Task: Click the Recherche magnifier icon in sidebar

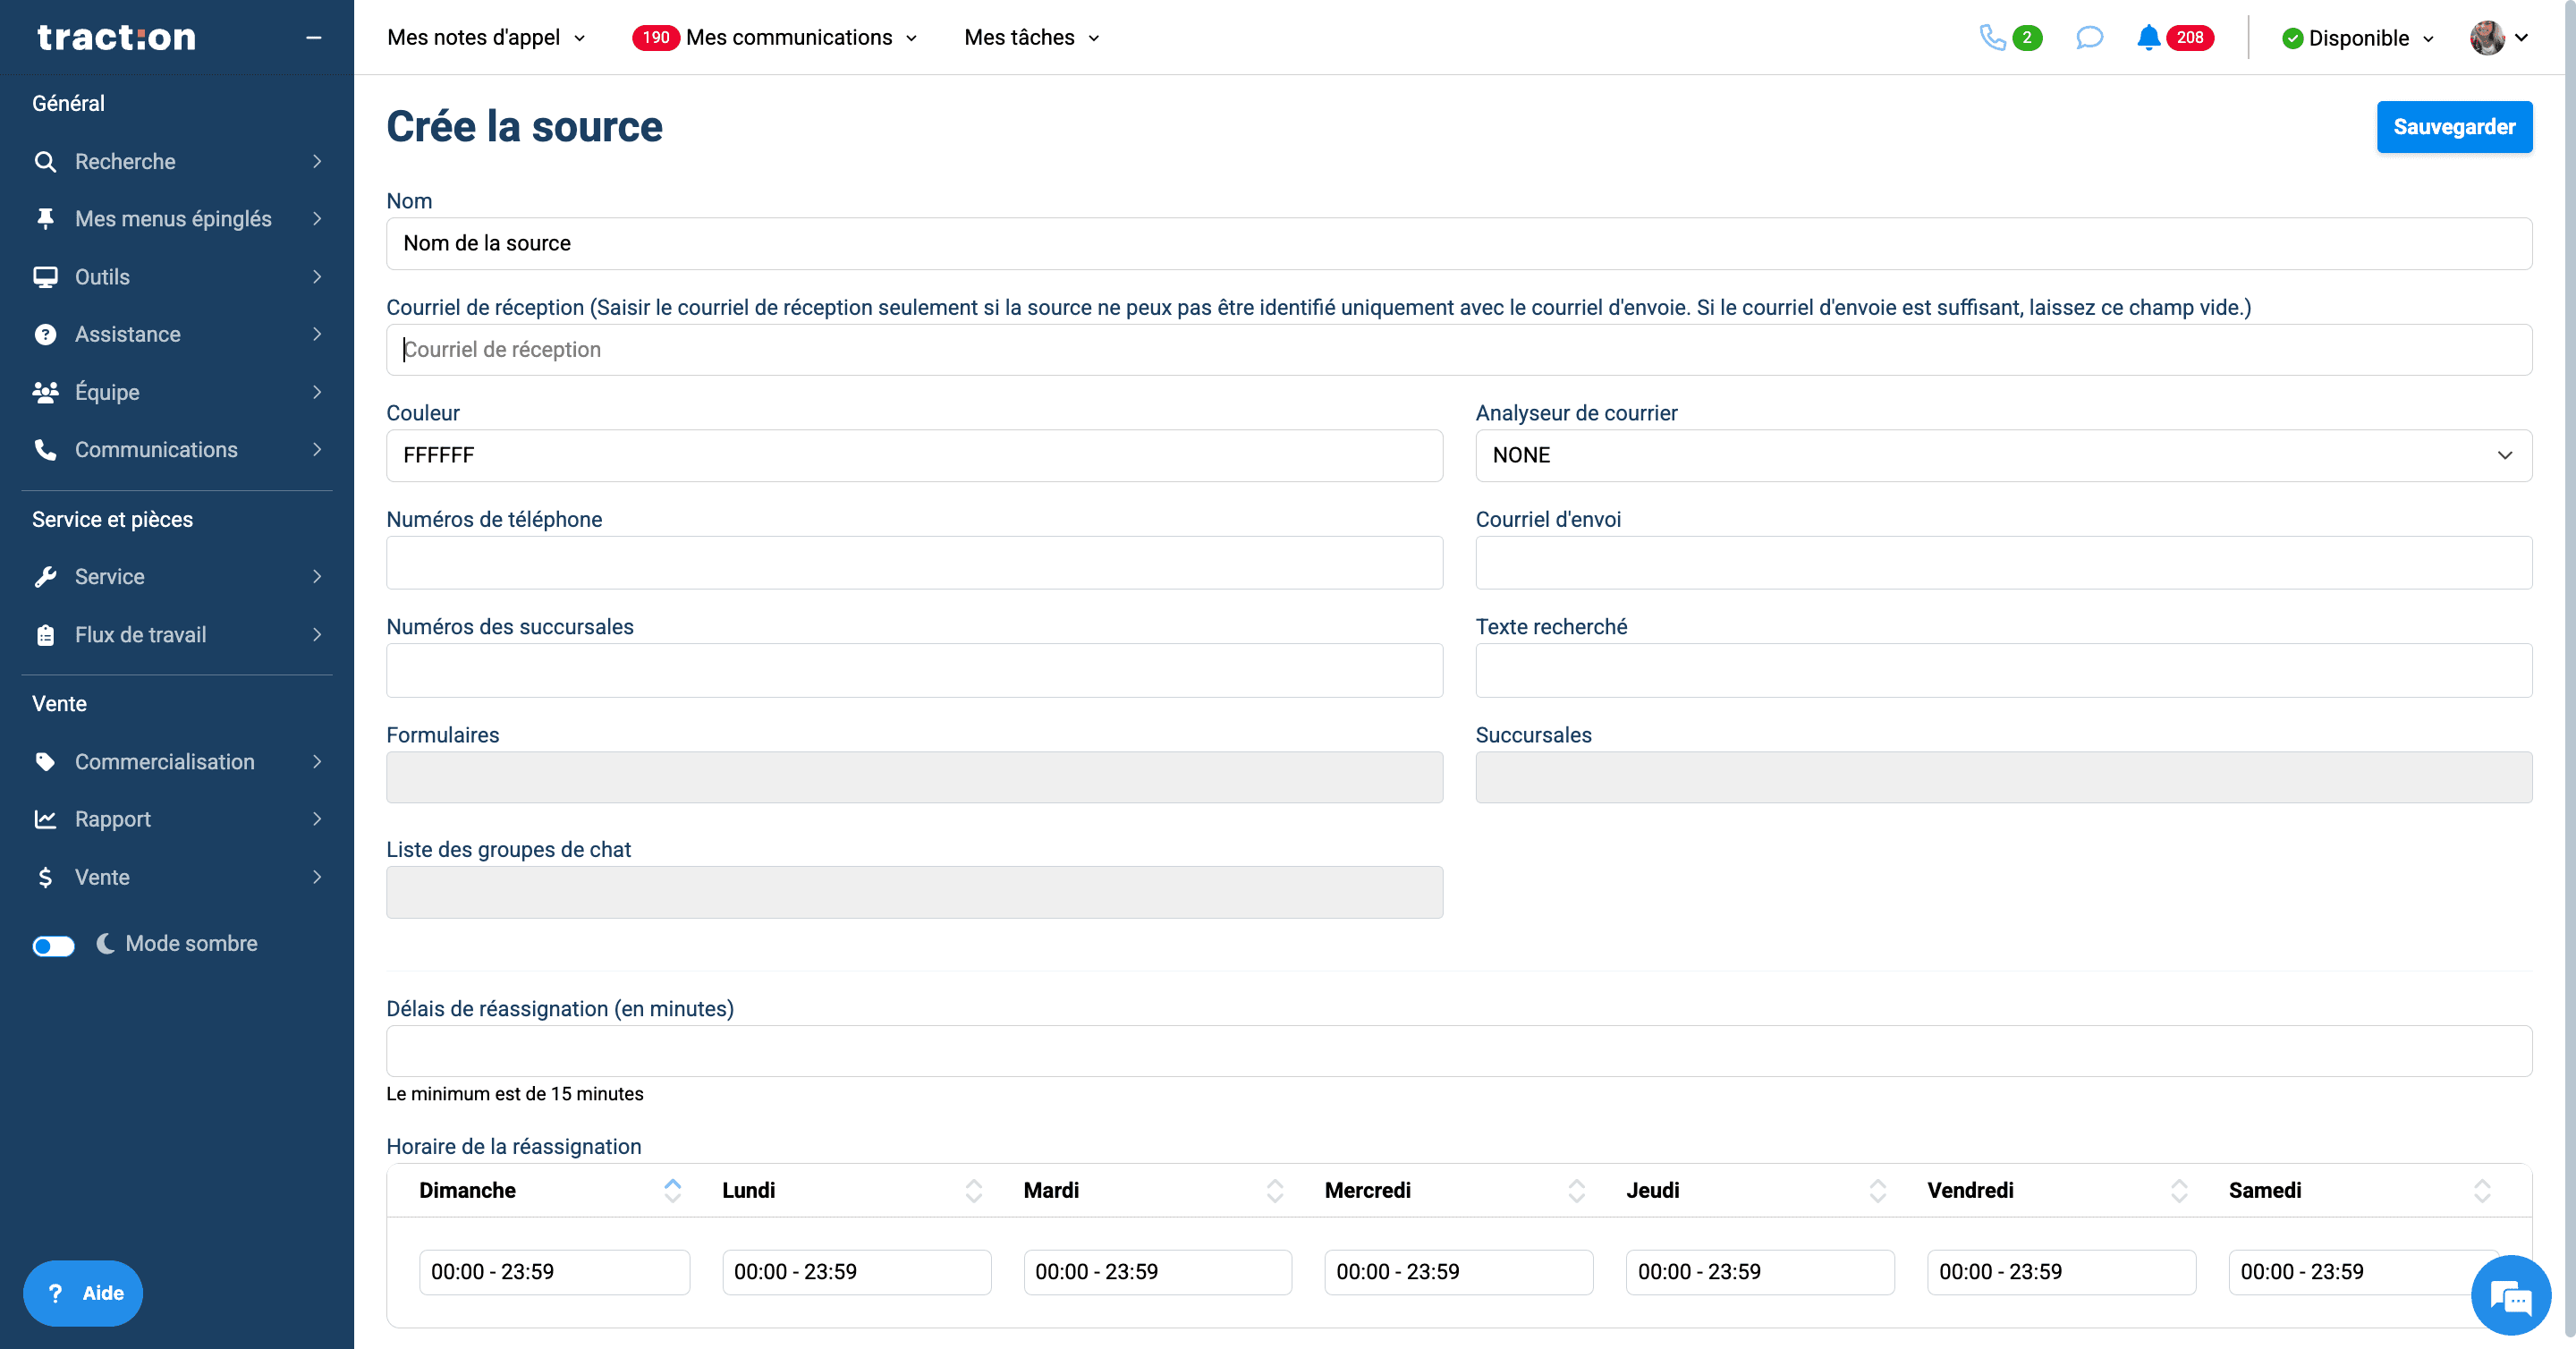Action: [x=45, y=161]
